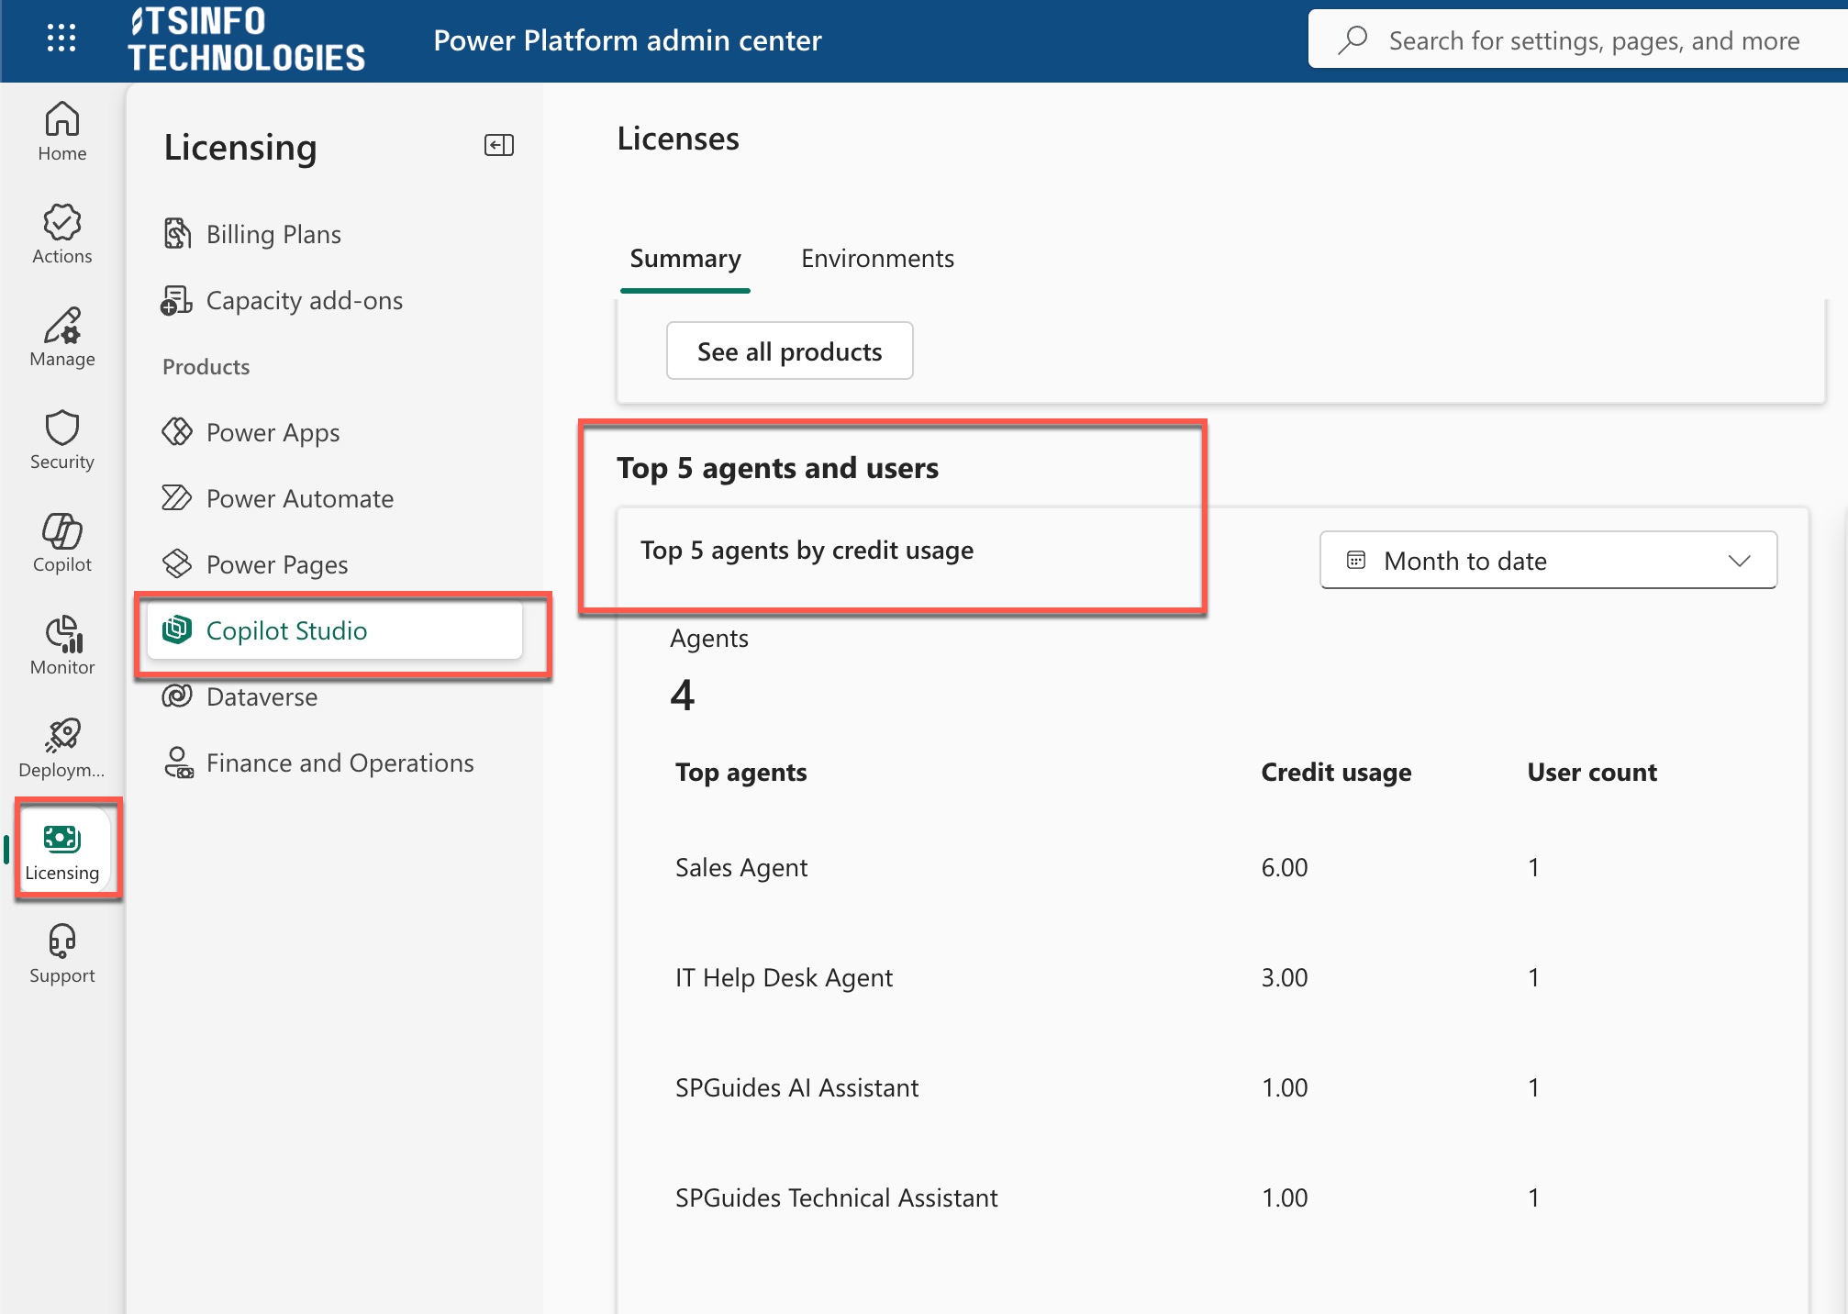Go to Home in left rail
The image size is (1848, 1314).
[62, 131]
